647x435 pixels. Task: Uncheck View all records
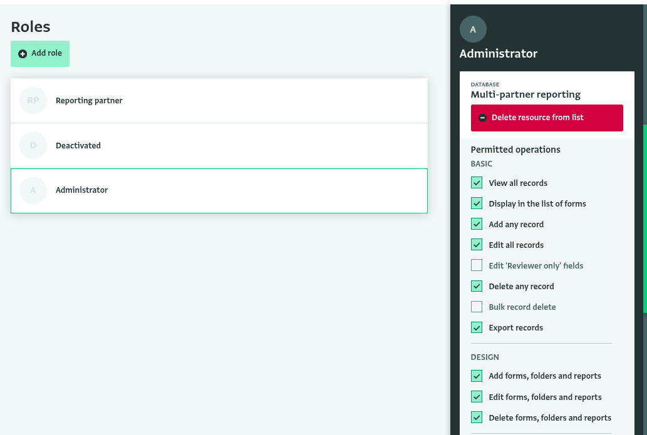point(477,183)
